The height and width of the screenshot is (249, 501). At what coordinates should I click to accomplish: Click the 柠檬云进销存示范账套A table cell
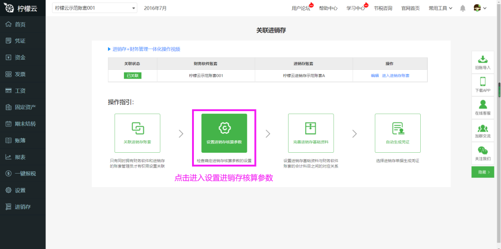click(x=304, y=75)
